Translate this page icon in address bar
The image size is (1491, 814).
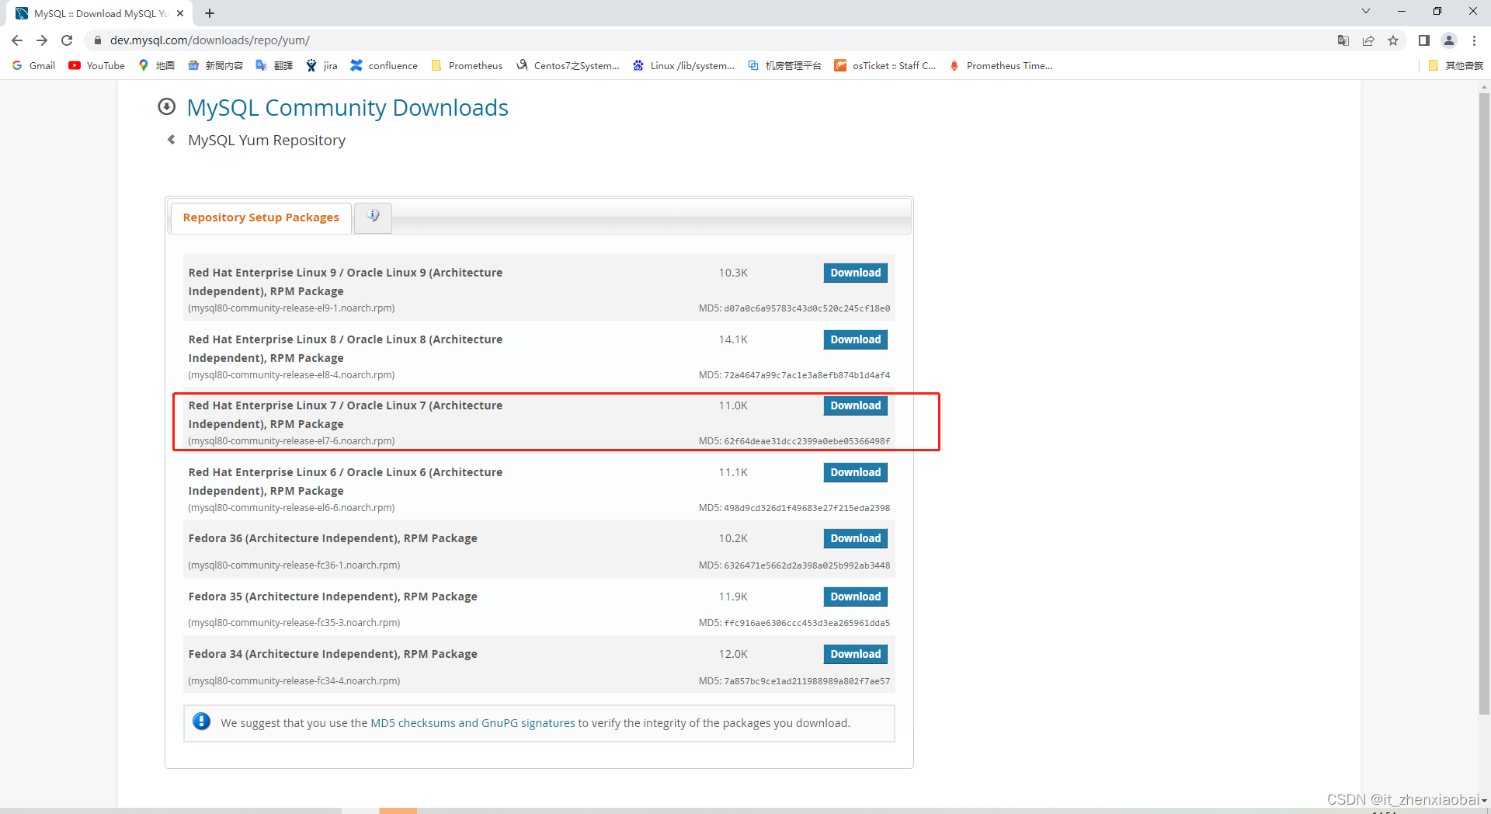coord(1343,40)
